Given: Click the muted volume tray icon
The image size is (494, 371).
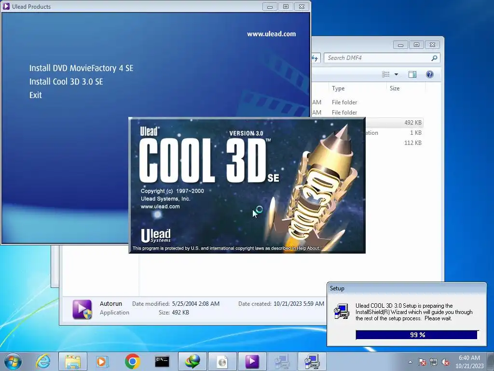Looking at the screenshot, I should [445, 362].
